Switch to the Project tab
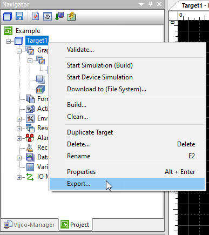 (x=75, y=225)
